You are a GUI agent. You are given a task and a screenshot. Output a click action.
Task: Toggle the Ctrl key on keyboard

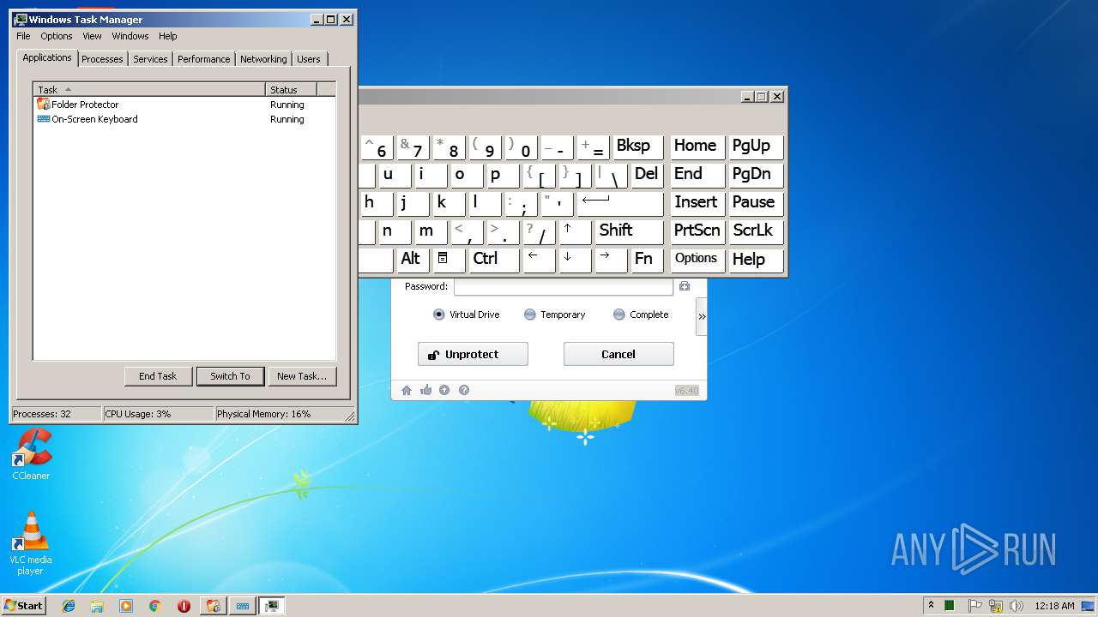click(x=494, y=260)
